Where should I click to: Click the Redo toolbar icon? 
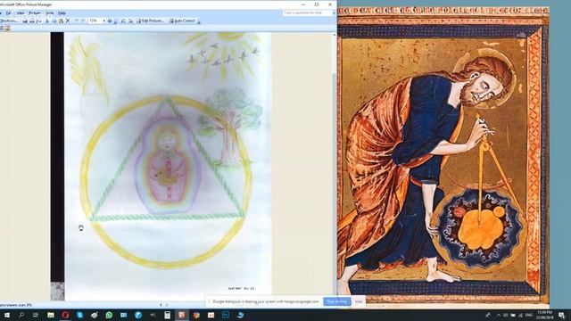tap(83, 21)
